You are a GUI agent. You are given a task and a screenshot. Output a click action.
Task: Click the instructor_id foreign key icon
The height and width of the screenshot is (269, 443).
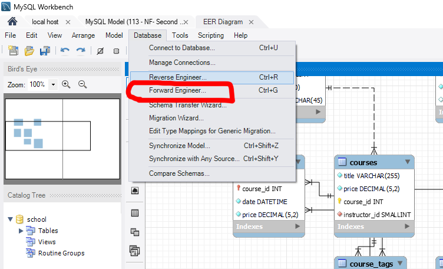click(339, 214)
